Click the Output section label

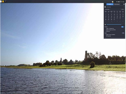click(x=106, y=27)
